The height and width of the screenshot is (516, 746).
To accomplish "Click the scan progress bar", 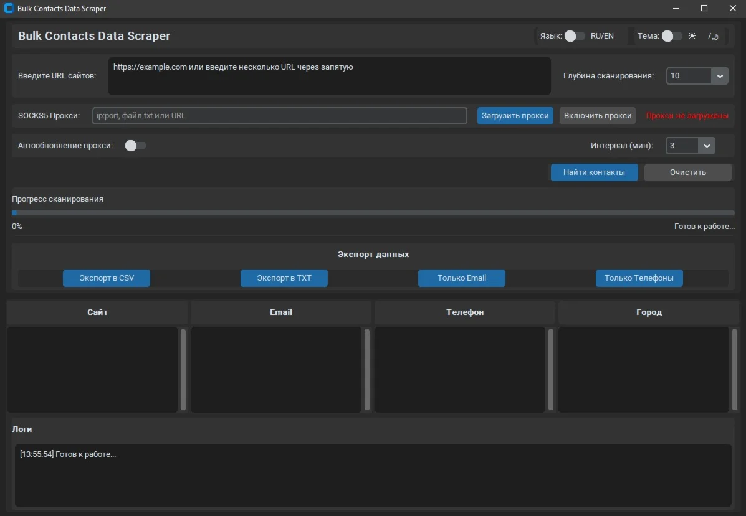I will (x=373, y=213).
